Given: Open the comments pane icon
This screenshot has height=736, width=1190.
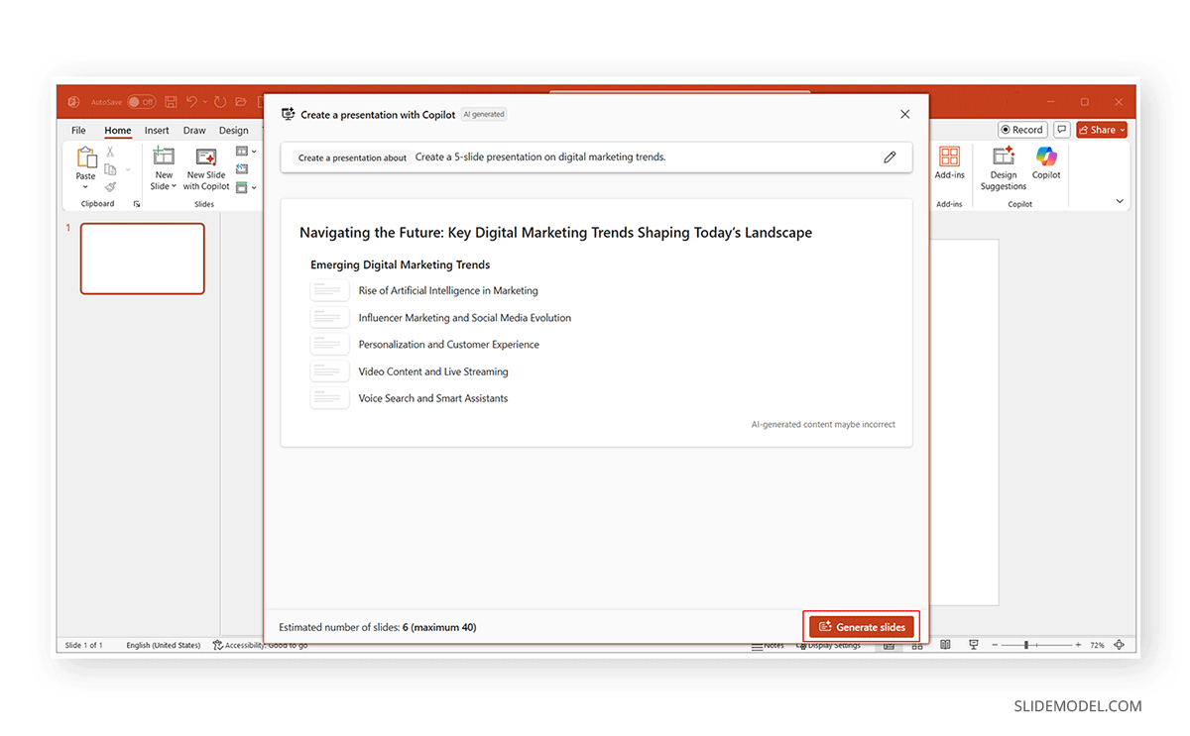Looking at the screenshot, I should click(x=1061, y=130).
